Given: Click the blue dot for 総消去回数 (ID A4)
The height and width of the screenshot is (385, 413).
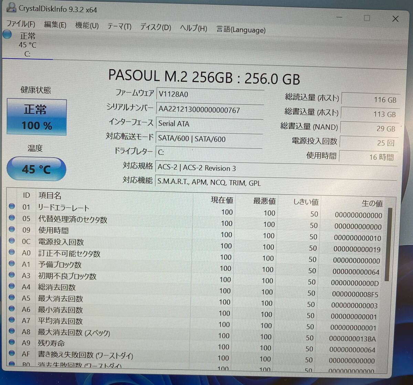Looking at the screenshot, I should point(12,286).
